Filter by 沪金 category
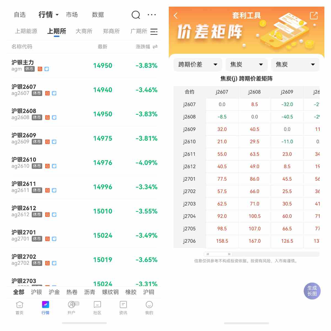The height and width of the screenshot is (331, 331). point(54,292)
